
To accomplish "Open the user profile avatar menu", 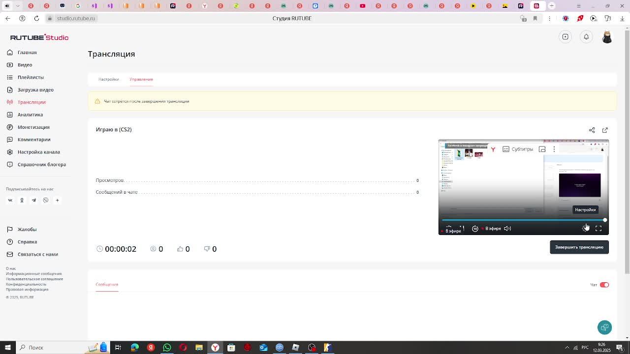I will (x=607, y=37).
